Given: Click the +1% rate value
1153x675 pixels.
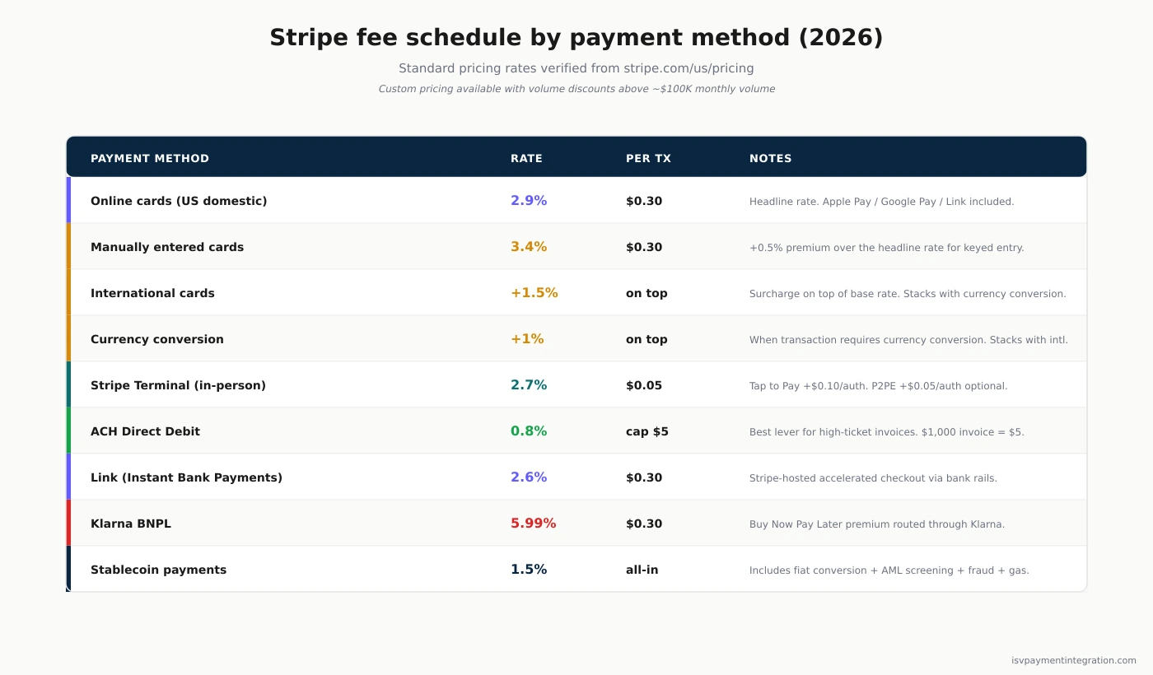Looking at the screenshot, I should tap(527, 339).
